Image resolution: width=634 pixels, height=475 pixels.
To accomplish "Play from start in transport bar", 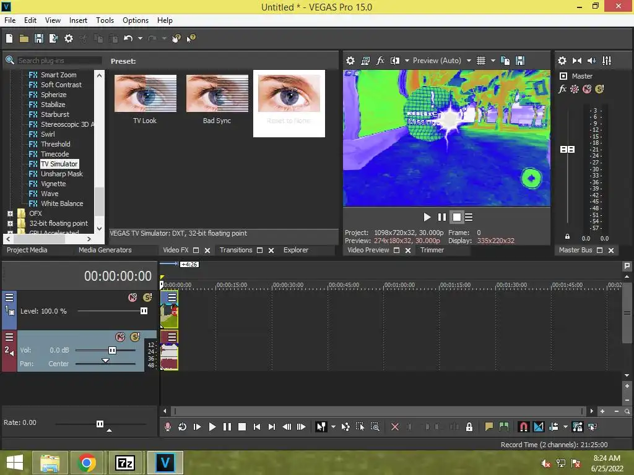I will pos(198,427).
